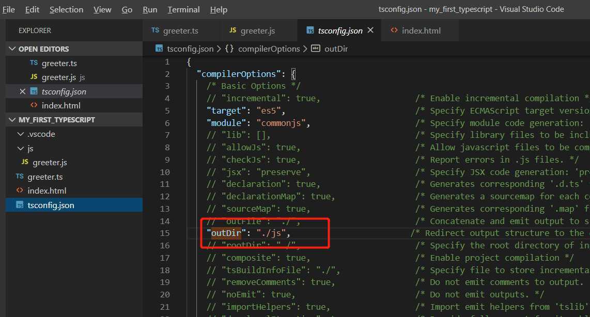Click icon of highlighted tsconfig.json tree row

20,205
